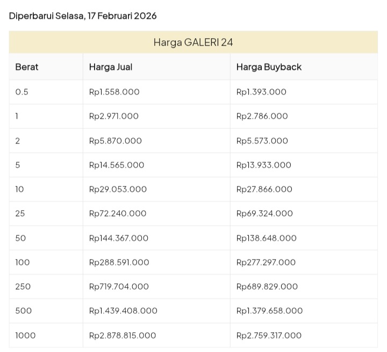Click buyback price Rp138.648.000
The image size is (387, 352).
pyautogui.click(x=266, y=238)
